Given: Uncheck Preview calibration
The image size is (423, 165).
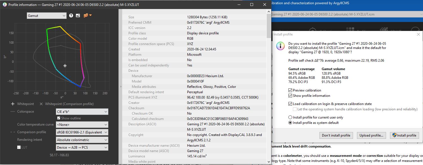Looking at the screenshot, I should [x=290, y=90].
